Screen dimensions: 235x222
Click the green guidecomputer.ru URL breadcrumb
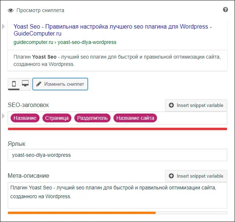(x=65, y=42)
